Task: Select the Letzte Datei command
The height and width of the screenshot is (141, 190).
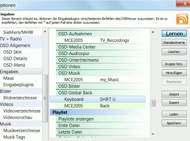Action: tap(101, 132)
